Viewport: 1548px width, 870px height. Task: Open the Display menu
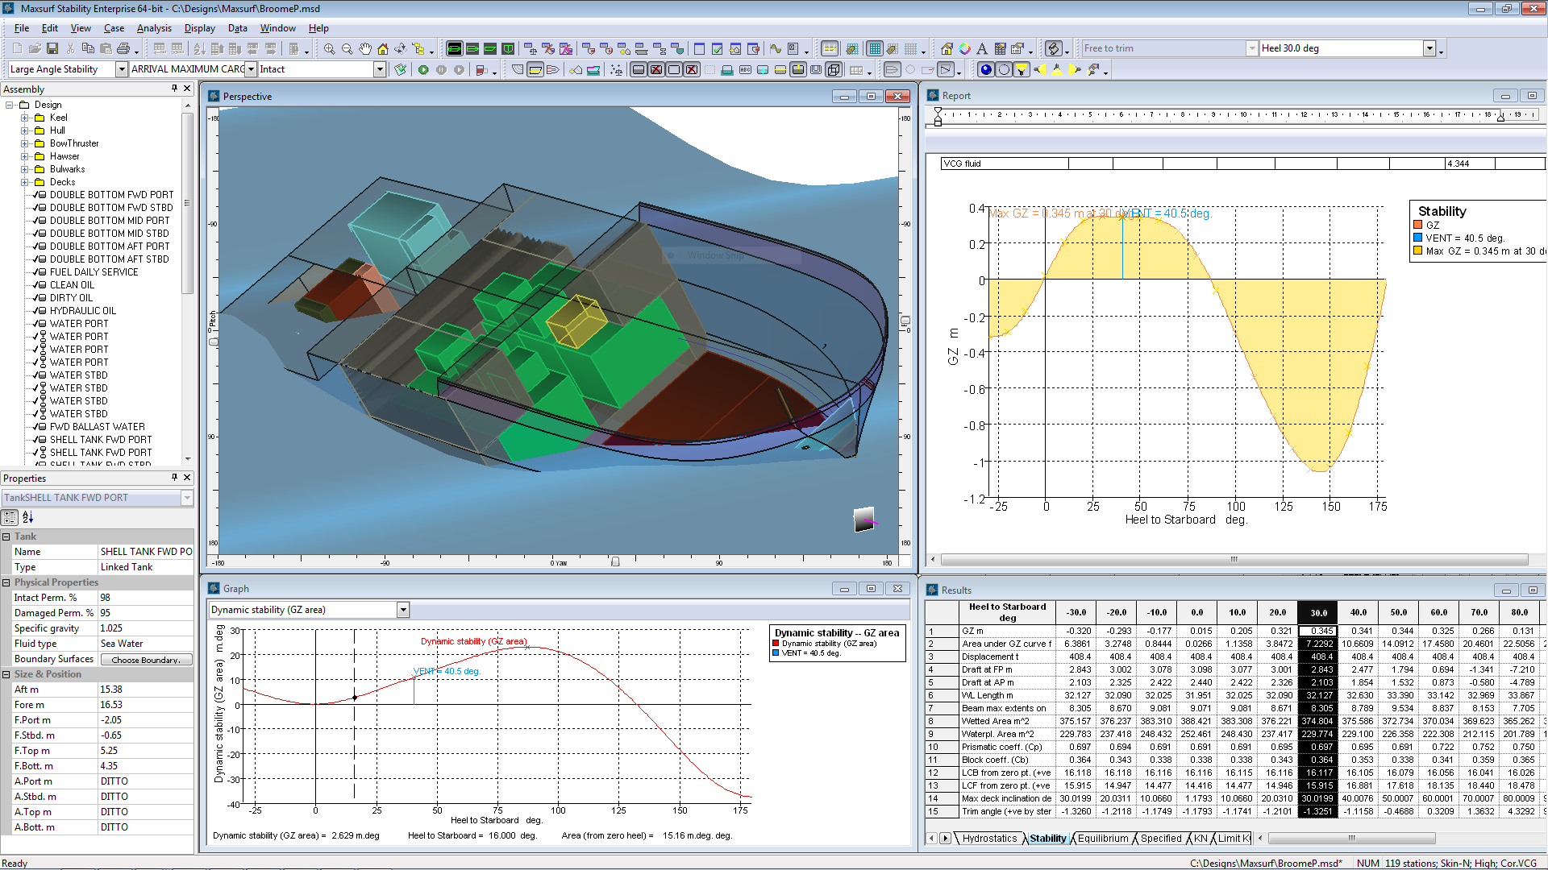click(x=199, y=28)
